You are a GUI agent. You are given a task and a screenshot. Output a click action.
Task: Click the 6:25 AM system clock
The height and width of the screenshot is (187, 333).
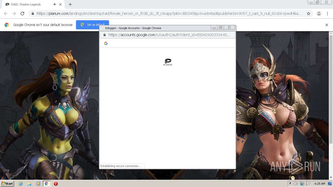[x=320, y=184]
